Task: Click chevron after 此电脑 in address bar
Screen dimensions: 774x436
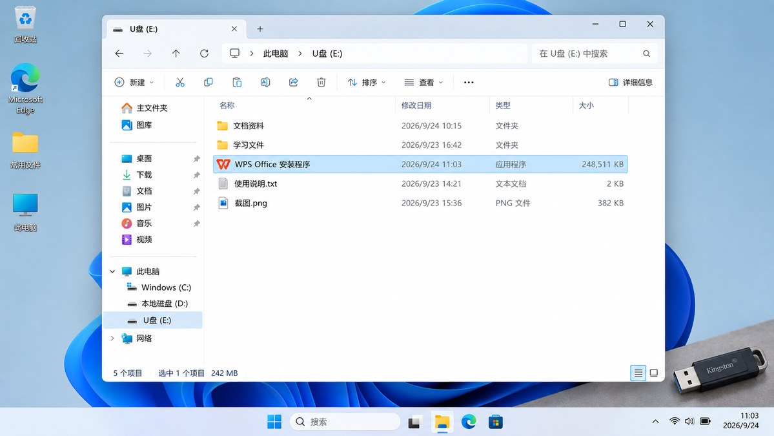Action: click(300, 54)
